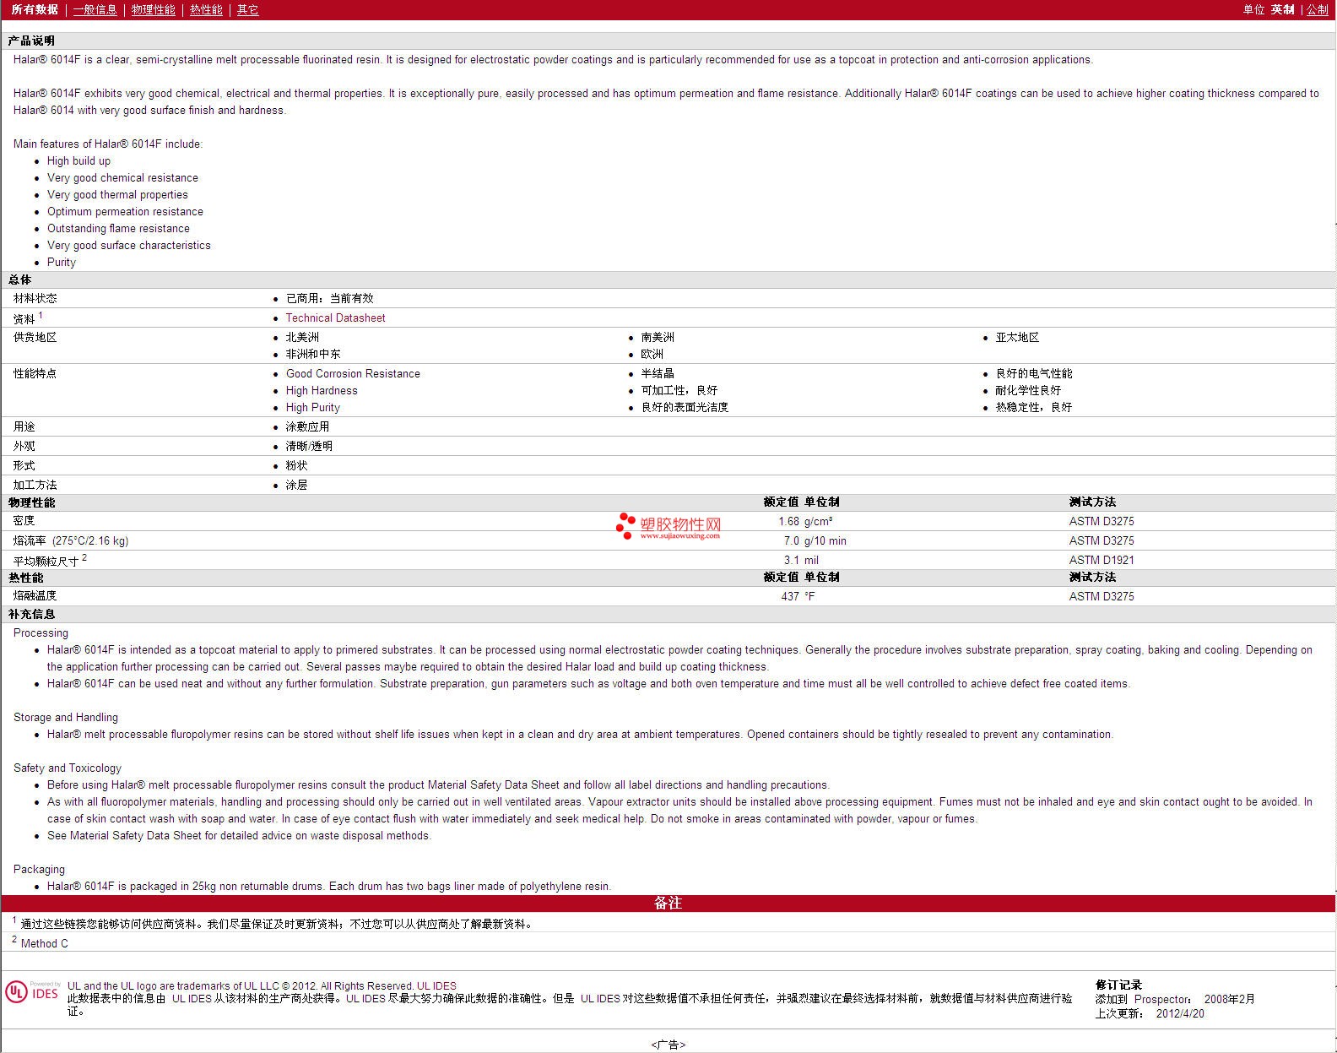Click the 补充信息 section header
The width and height of the screenshot is (1337, 1053).
(x=31, y=615)
